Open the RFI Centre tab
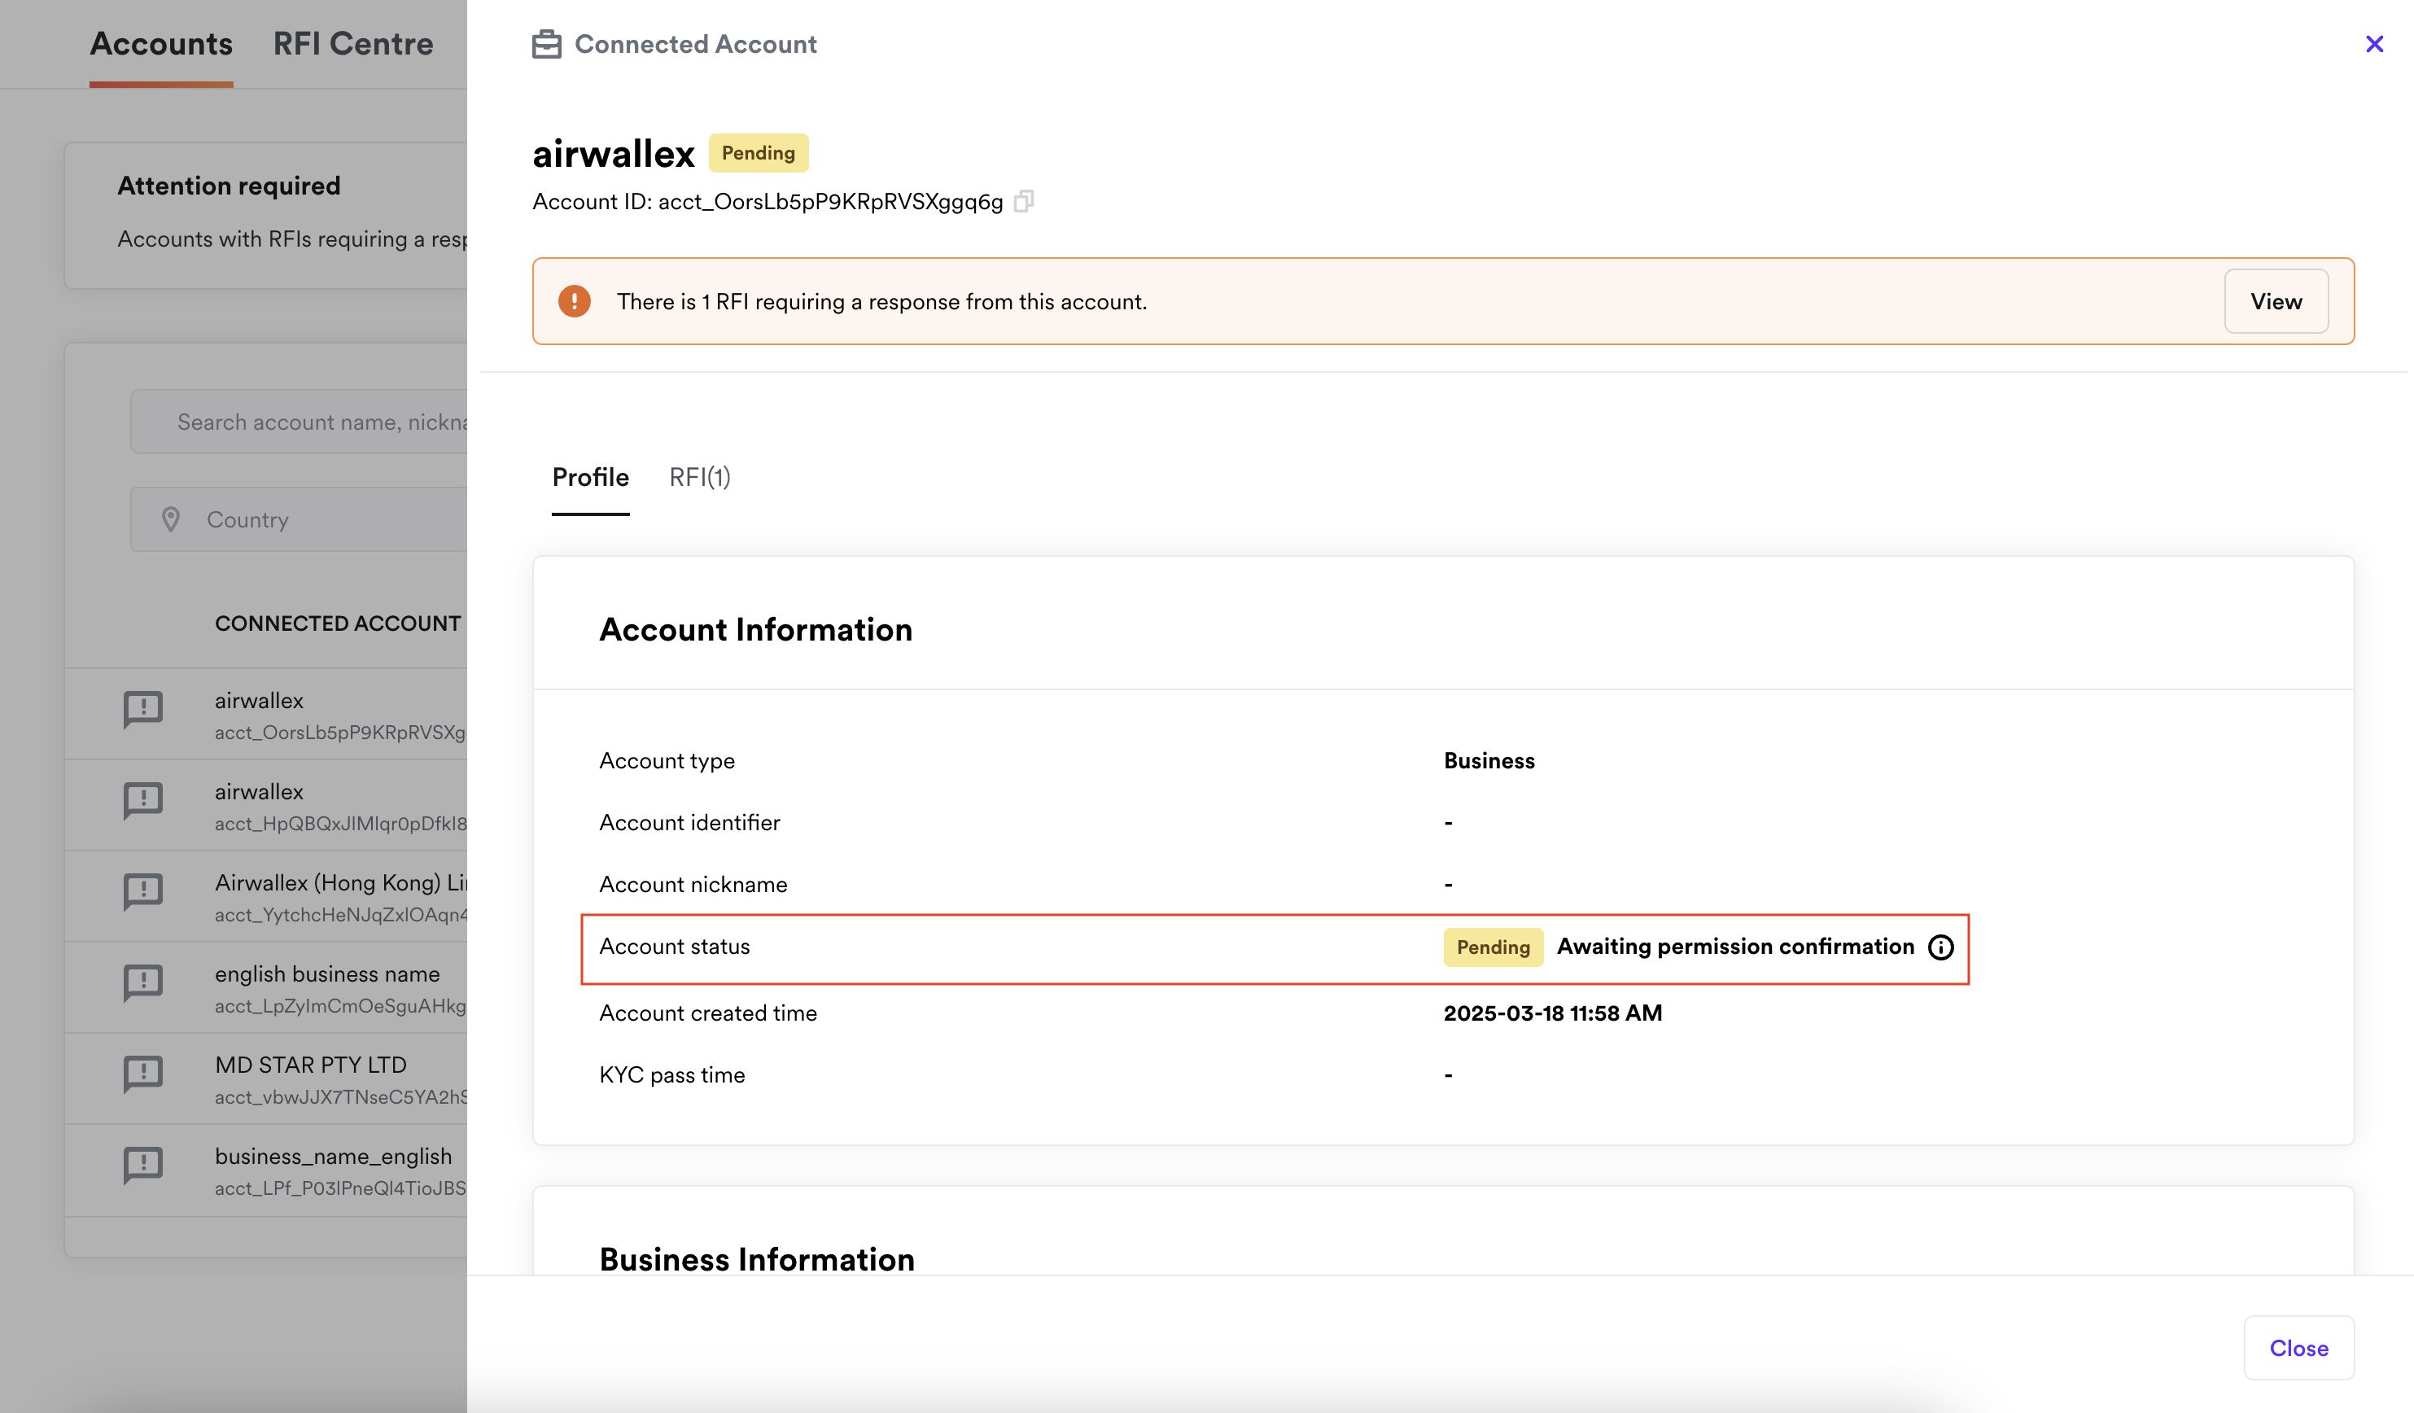Viewport: 2414px width, 1413px height. tap(352, 44)
